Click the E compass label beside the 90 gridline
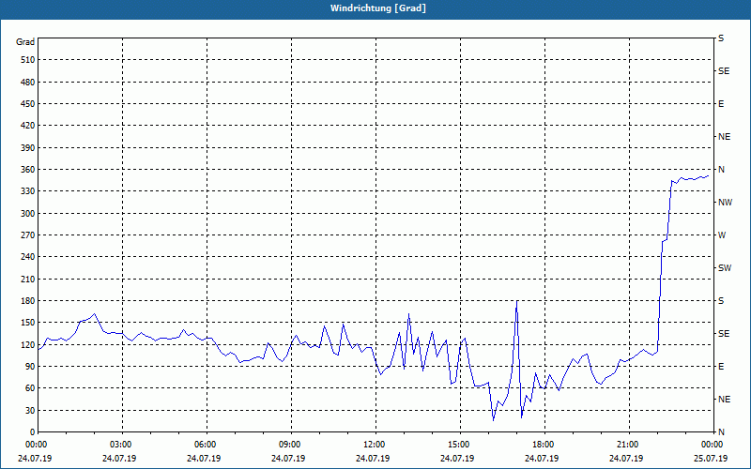Viewport: 751px width, 469px height. tap(721, 367)
